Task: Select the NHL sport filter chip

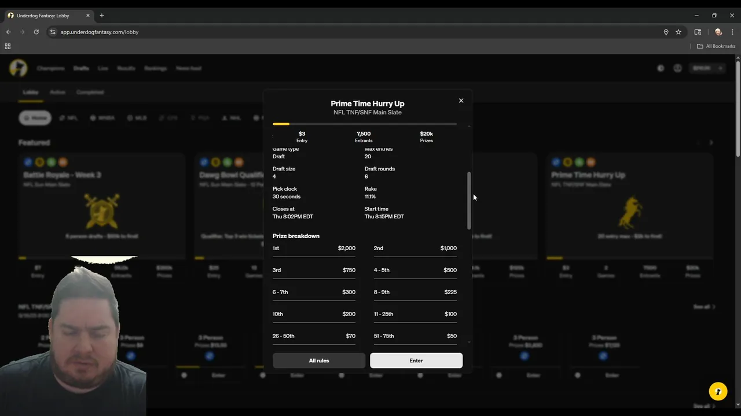Action: tap(231, 118)
